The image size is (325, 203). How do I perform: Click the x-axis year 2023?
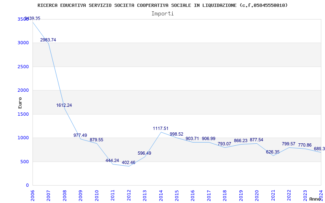[x=305, y=195]
